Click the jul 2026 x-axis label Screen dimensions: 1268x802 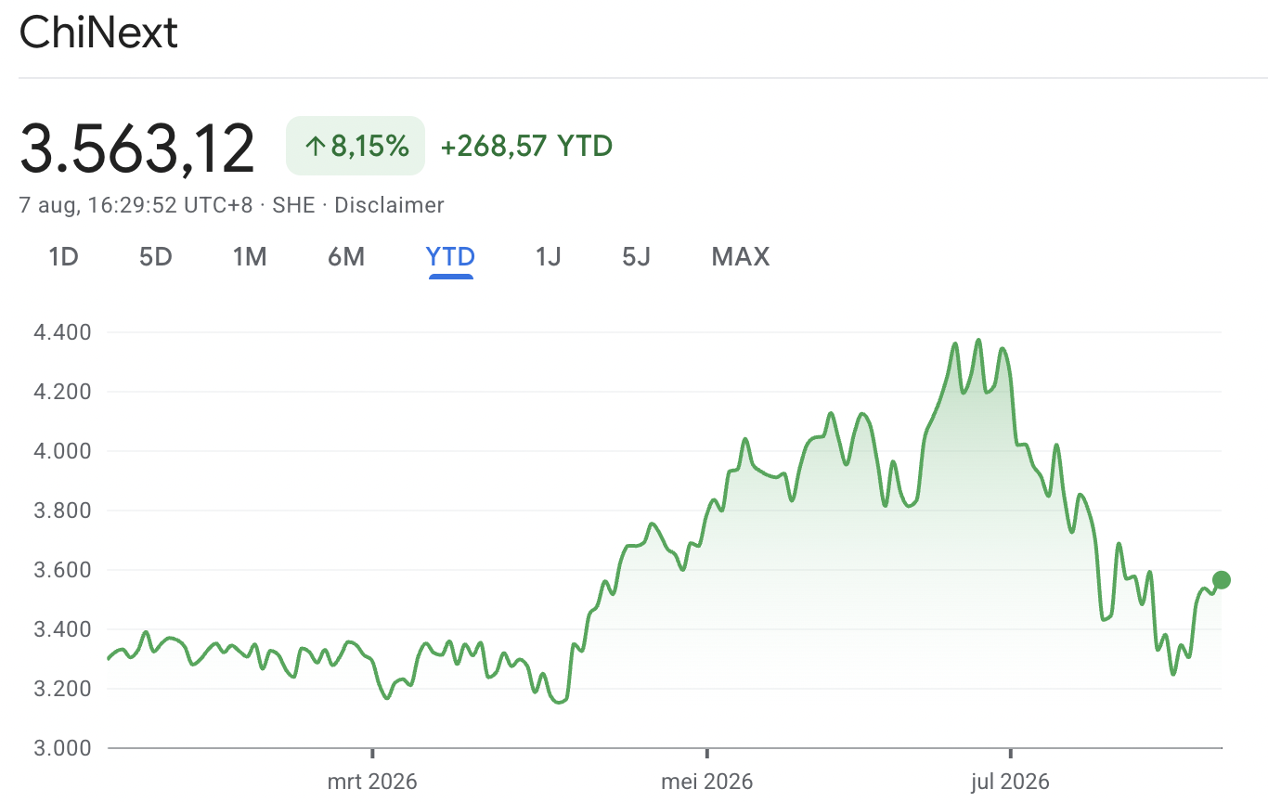[x=1010, y=782]
